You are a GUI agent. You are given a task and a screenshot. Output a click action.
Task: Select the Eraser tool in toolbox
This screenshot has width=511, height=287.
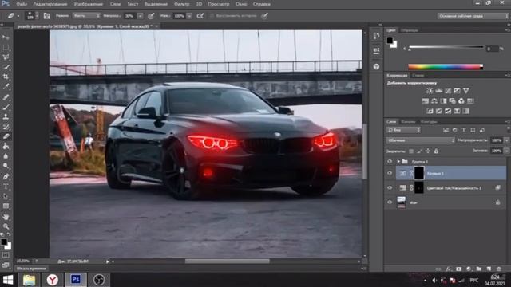[6, 136]
